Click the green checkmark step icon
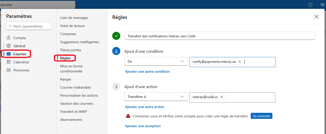This screenshot has width=326, height=134. click(116, 36)
